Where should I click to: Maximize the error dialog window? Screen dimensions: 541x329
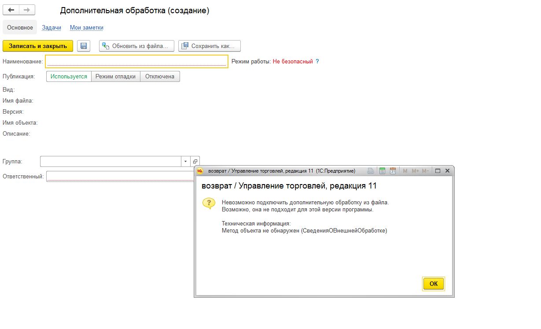coord(438,170)
